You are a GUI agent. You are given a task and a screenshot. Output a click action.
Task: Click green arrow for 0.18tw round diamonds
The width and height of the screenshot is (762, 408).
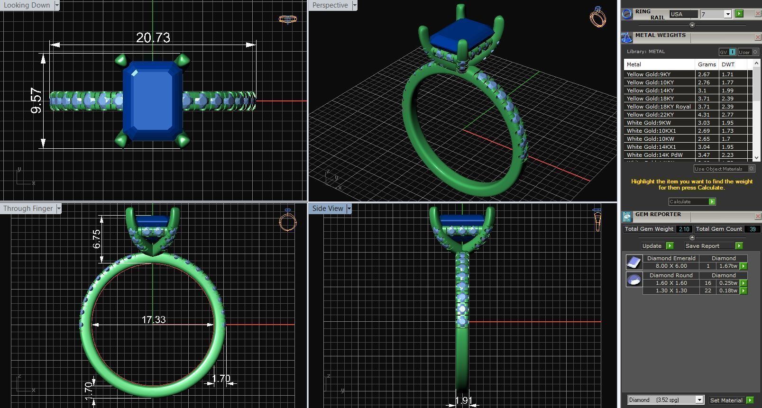coord(744,290)
